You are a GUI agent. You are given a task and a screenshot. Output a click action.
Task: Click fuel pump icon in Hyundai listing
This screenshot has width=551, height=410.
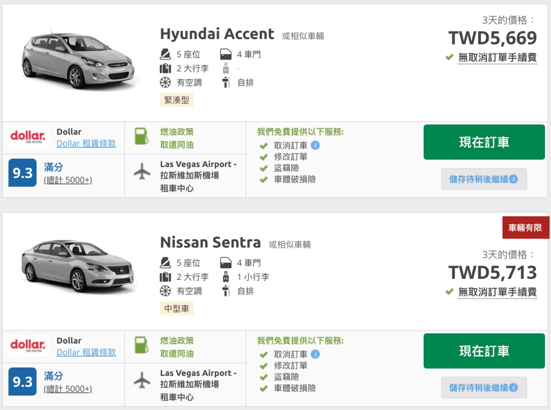142,136
